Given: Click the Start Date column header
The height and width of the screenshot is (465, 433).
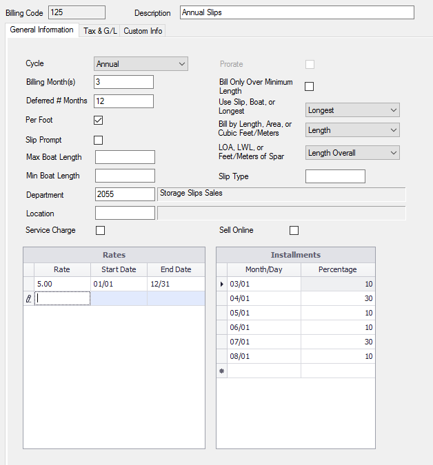Looking at the screenshot, I should tap(119, 269).
